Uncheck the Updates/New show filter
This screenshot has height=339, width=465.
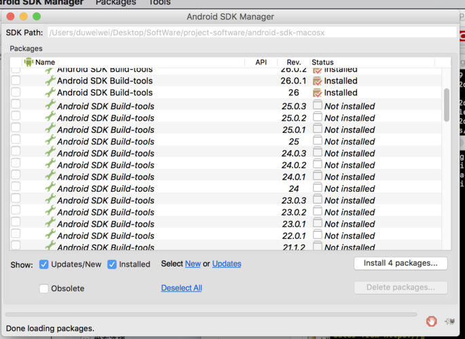click(44, 264)
